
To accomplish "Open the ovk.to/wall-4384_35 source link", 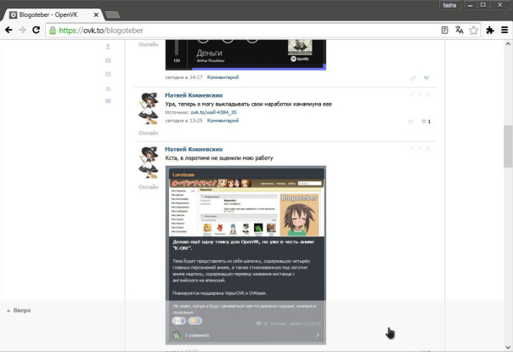I will click(x=214, y=112).
